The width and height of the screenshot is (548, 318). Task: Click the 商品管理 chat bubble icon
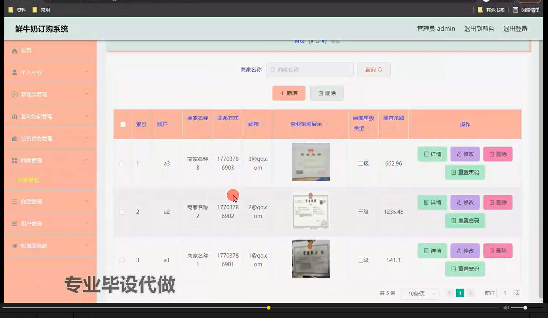click(14, 201)
